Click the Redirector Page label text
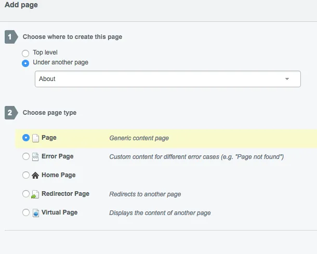The image size is (317, 254). click(x=65, y=194)
